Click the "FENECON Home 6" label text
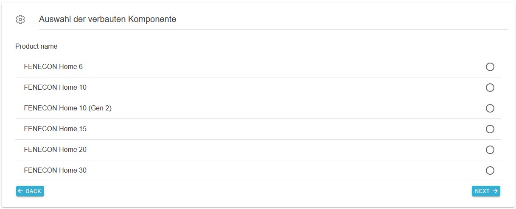The height and width of the screenshot is (209, 516). pyautogui.click(x=53, y=67)
